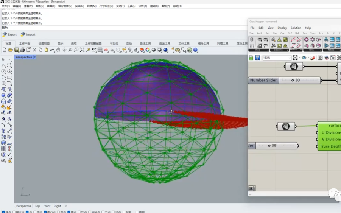Switch to the Front viewport tab

(47, 206)
